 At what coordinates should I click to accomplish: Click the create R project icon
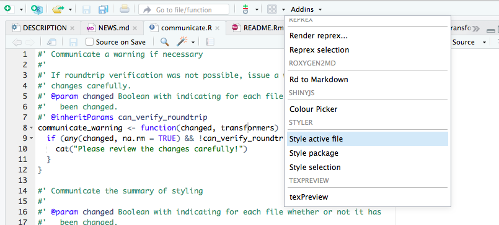pyautogui.click(x=37, y=9)
